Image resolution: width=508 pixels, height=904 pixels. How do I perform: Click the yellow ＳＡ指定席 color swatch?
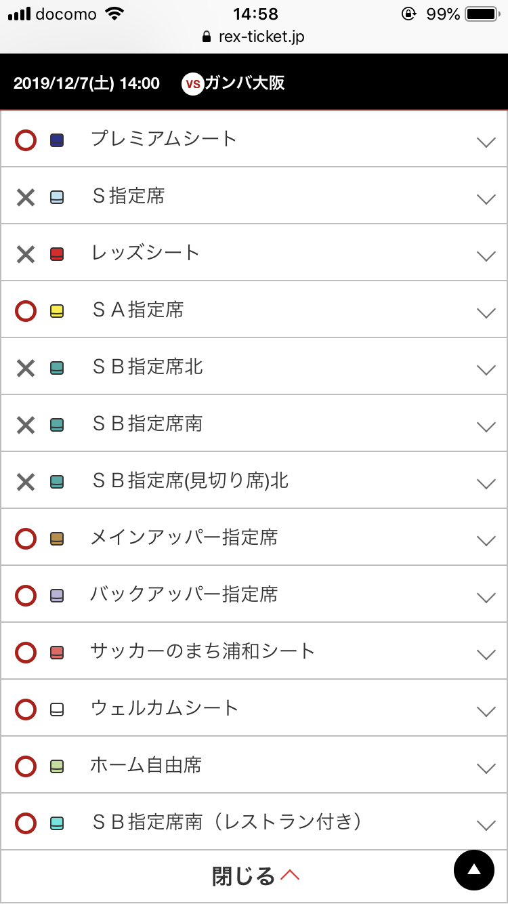coord(57,311)
